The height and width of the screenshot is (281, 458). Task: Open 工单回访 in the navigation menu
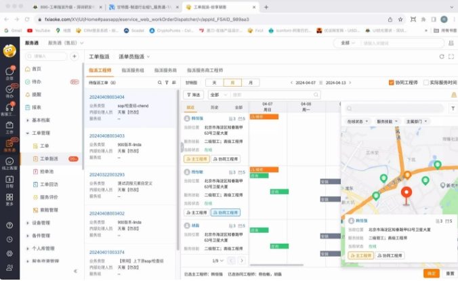pyautogui.click(x=49, y=184)
